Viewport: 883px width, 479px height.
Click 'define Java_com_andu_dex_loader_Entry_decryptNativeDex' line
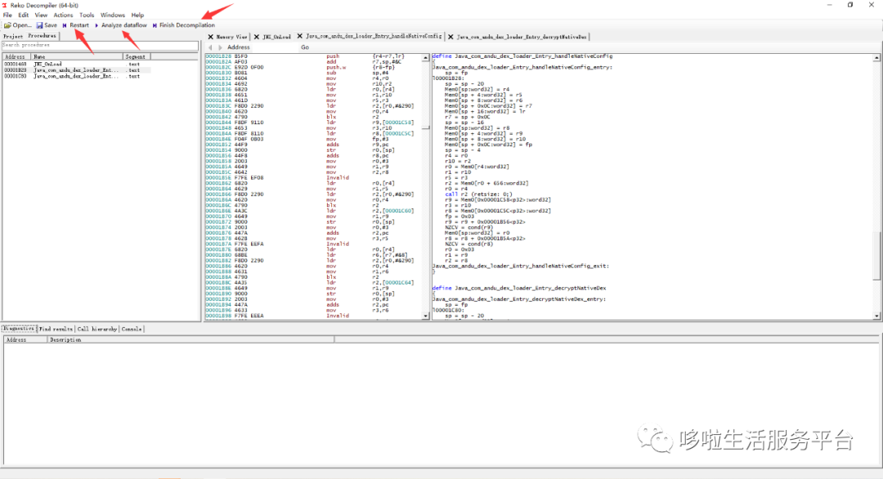[x=519, y=289]
